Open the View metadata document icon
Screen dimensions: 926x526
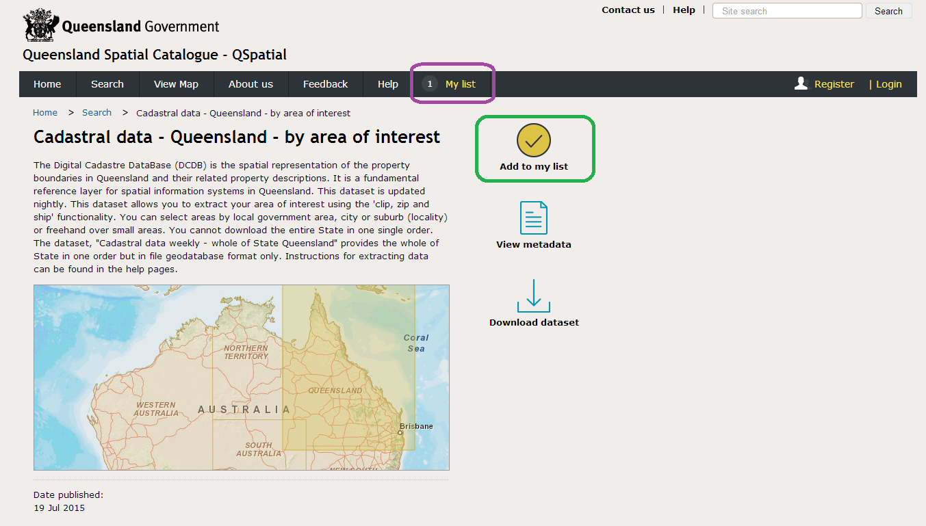pyautogui.click(x=534, y=218)
